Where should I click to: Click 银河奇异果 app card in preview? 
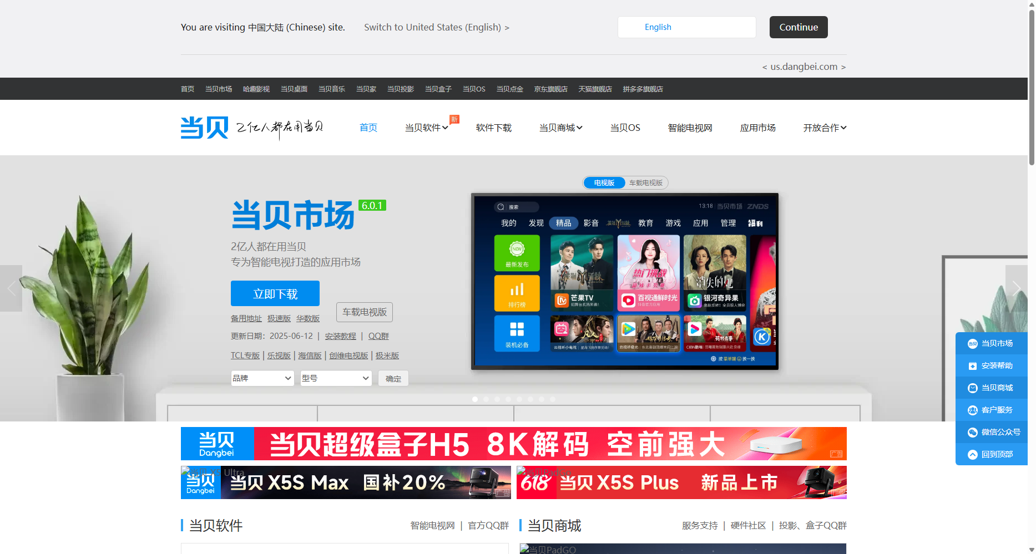(x=715, y=272)
